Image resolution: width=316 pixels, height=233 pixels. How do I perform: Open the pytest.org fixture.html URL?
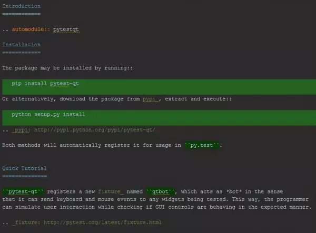pyautogui.click(x=103, y=222)
